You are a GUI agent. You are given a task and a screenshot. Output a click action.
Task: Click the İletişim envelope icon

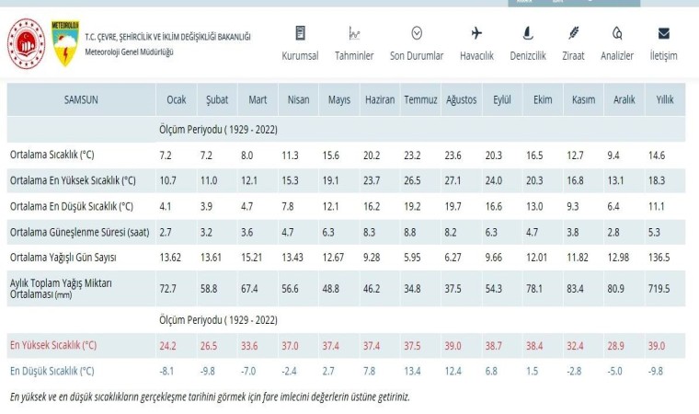[x=663, y=34]
